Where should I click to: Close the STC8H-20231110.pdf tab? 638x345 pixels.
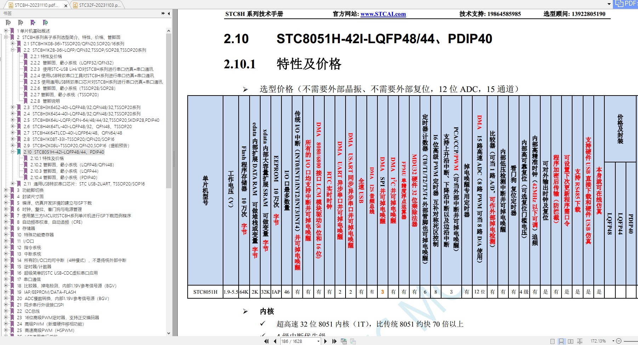click(x=66, y=6)
